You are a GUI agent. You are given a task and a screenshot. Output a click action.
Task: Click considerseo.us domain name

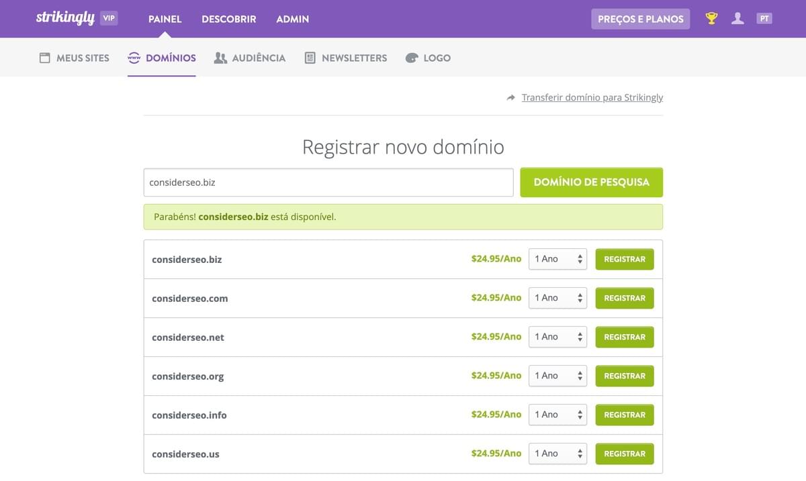(185, 454)
